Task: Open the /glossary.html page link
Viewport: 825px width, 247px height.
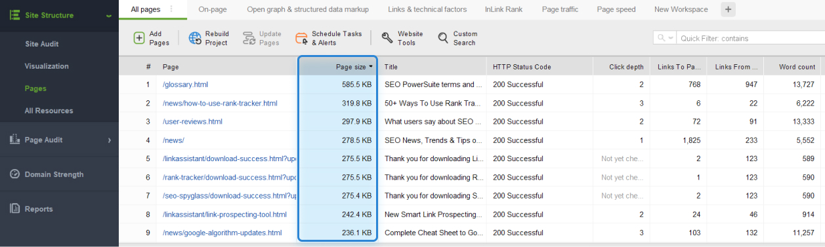Action: pos(185,85)
